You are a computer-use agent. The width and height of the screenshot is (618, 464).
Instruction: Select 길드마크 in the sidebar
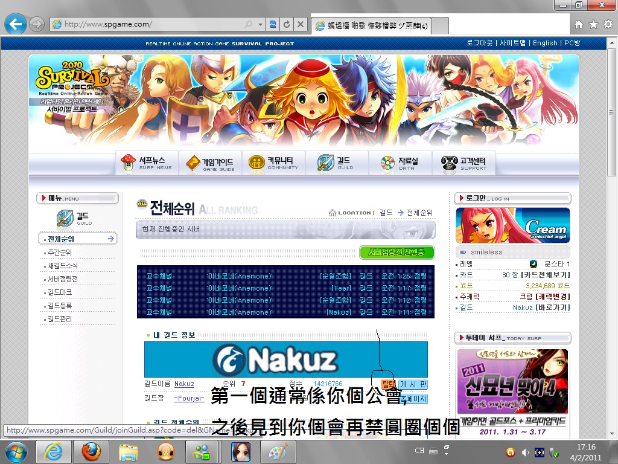click(x=60, y=292)
